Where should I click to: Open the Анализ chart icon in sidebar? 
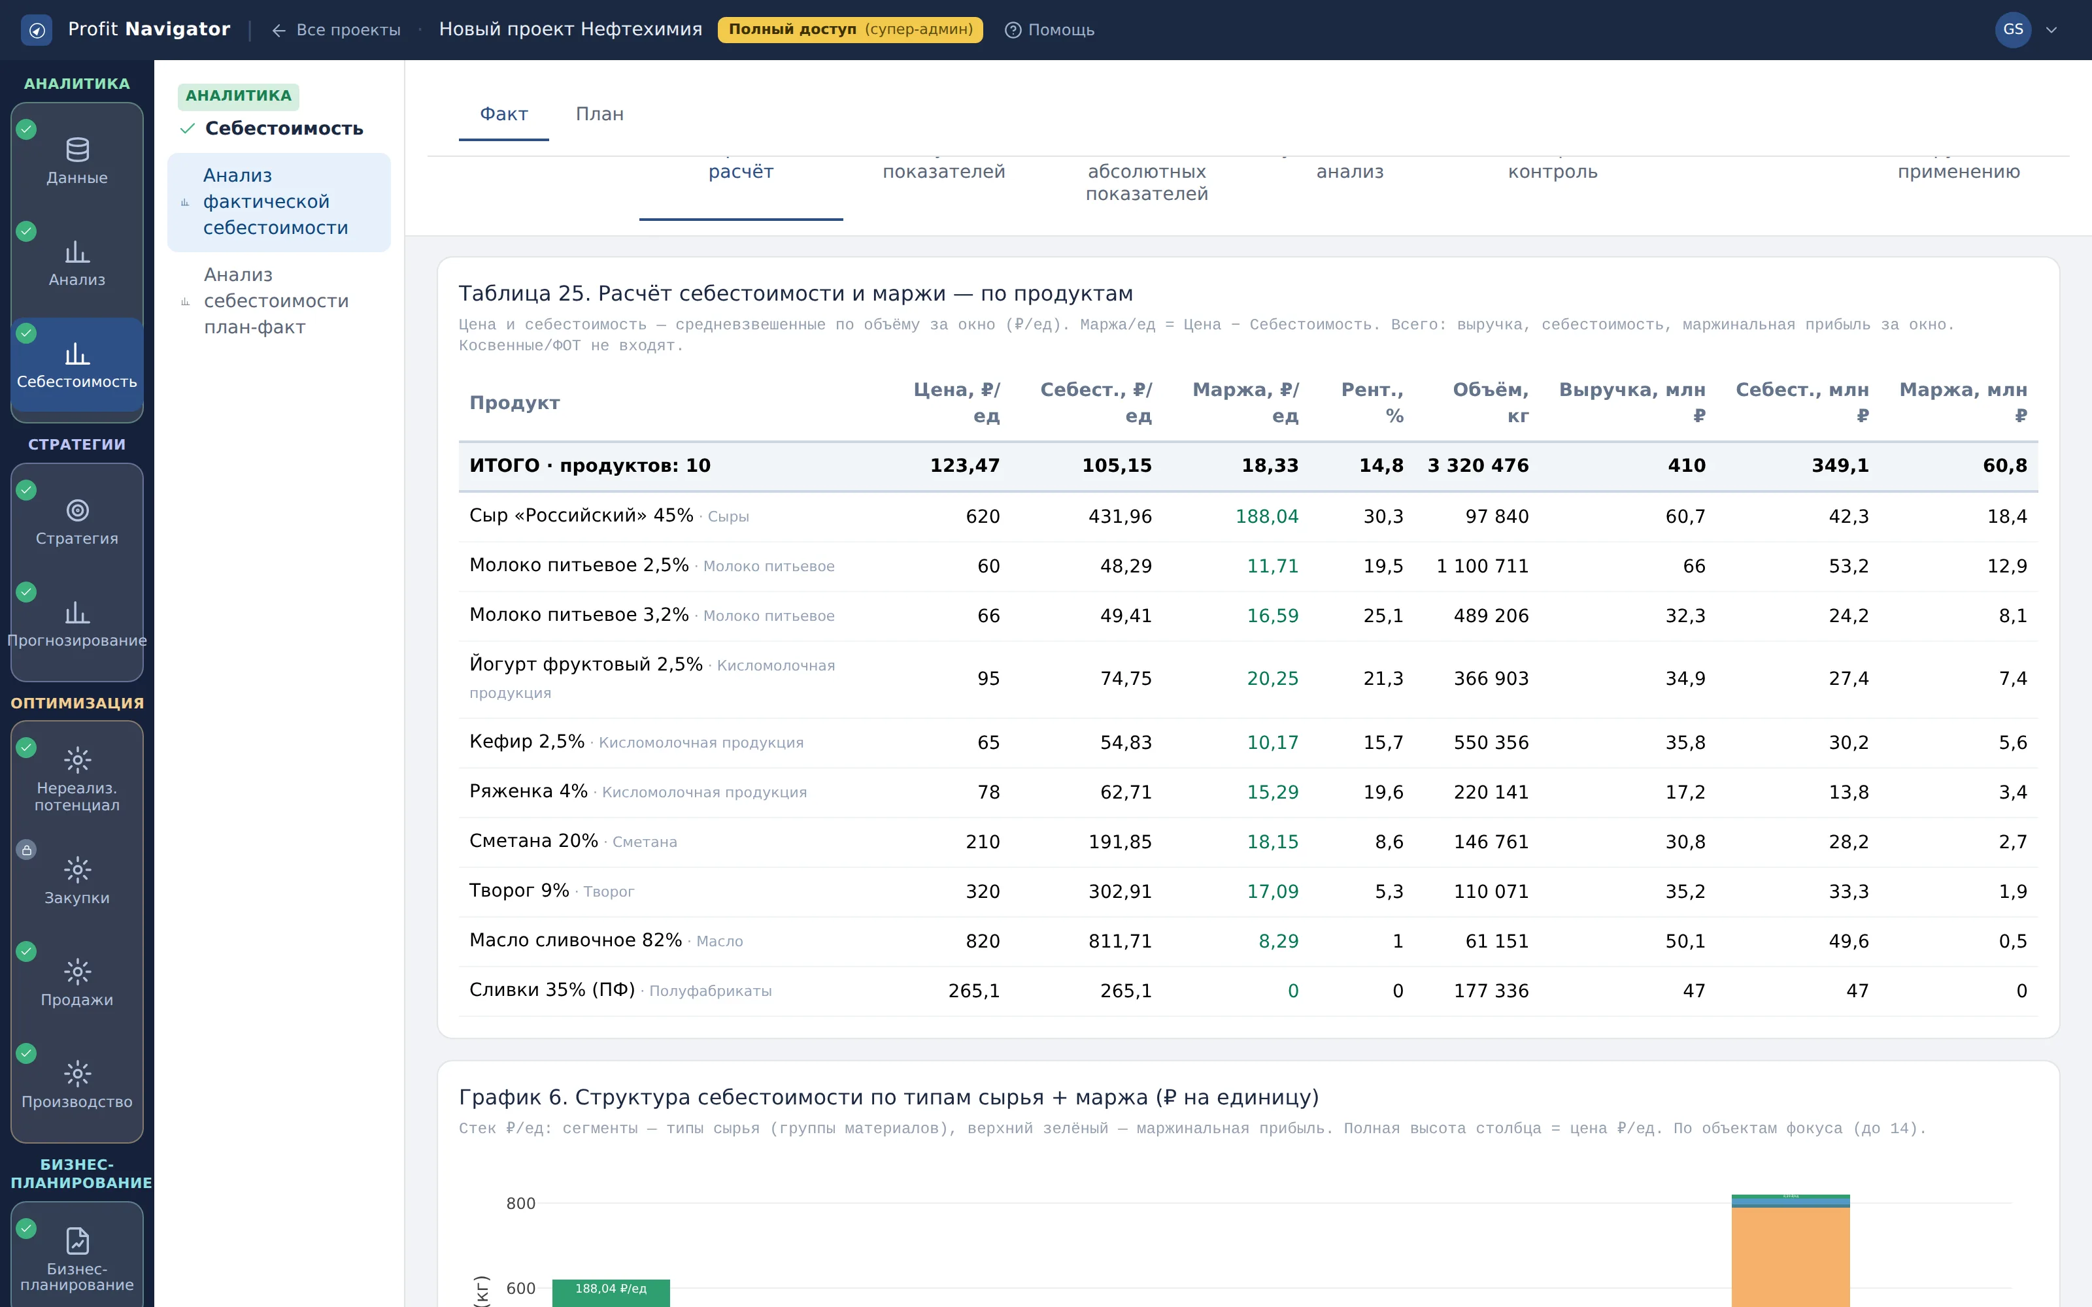[x=77, y=252]
